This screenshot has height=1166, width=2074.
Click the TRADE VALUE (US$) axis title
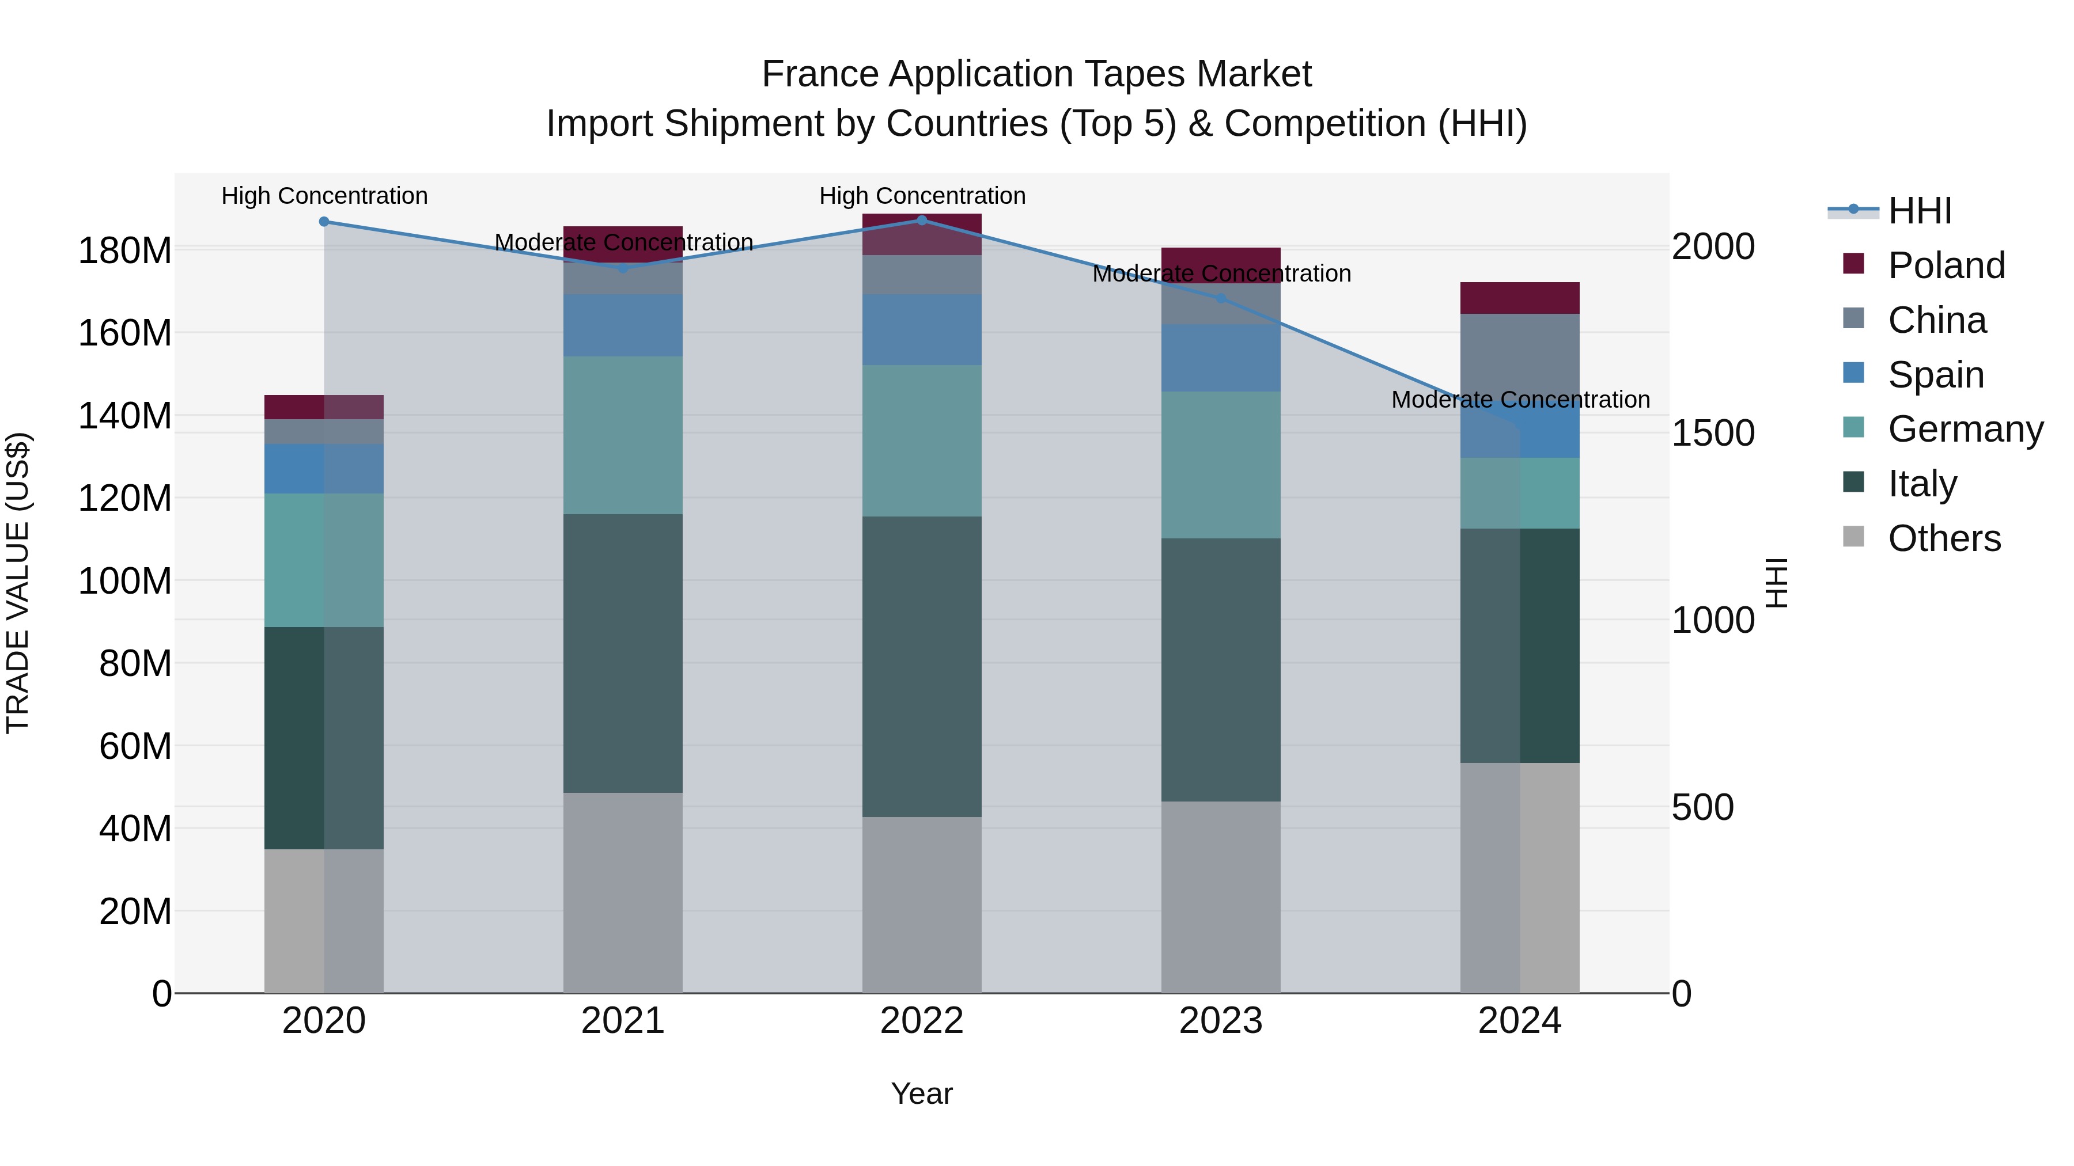[x=18, y=583]
